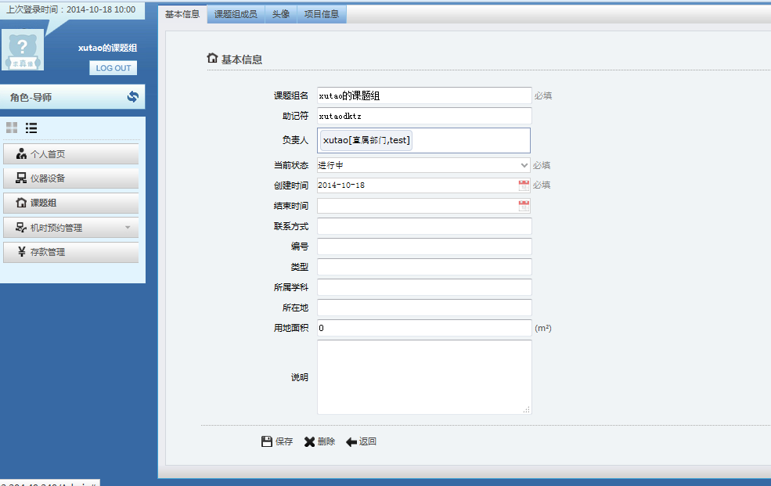Open calendar picker for 结束时间

pyautogui.click(x=524, y=206)
